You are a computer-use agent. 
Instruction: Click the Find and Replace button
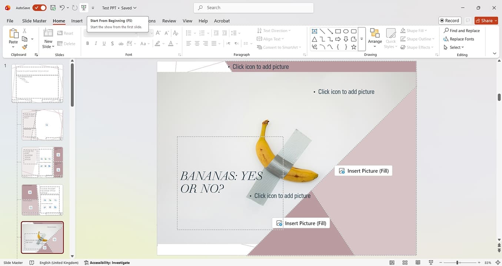(x=462, y=31)
